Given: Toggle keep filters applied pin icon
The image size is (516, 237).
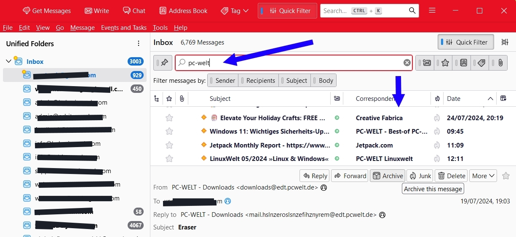Looking at the screenshot, I should (x=163, y=63).
